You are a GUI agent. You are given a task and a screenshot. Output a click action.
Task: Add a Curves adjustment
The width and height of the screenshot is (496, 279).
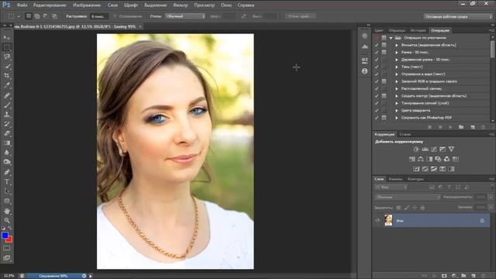pos(434,149)
